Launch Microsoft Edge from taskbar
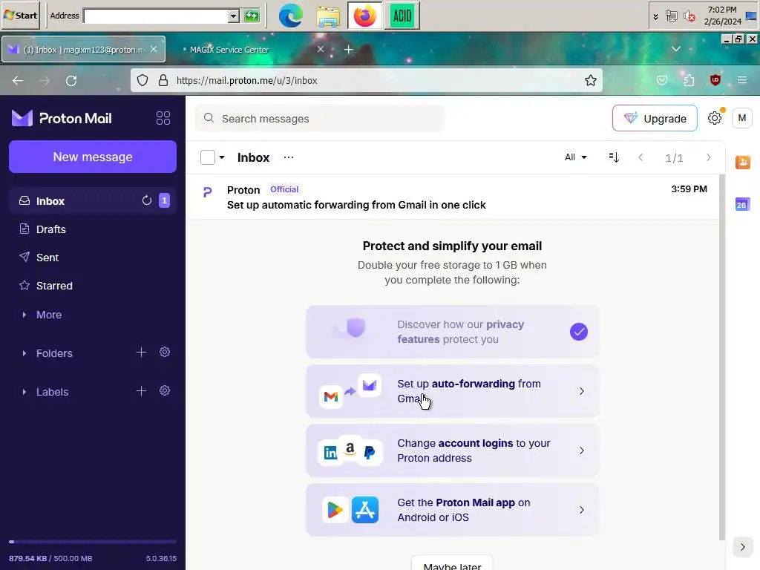760x570 pixels. tap(290, 16)
